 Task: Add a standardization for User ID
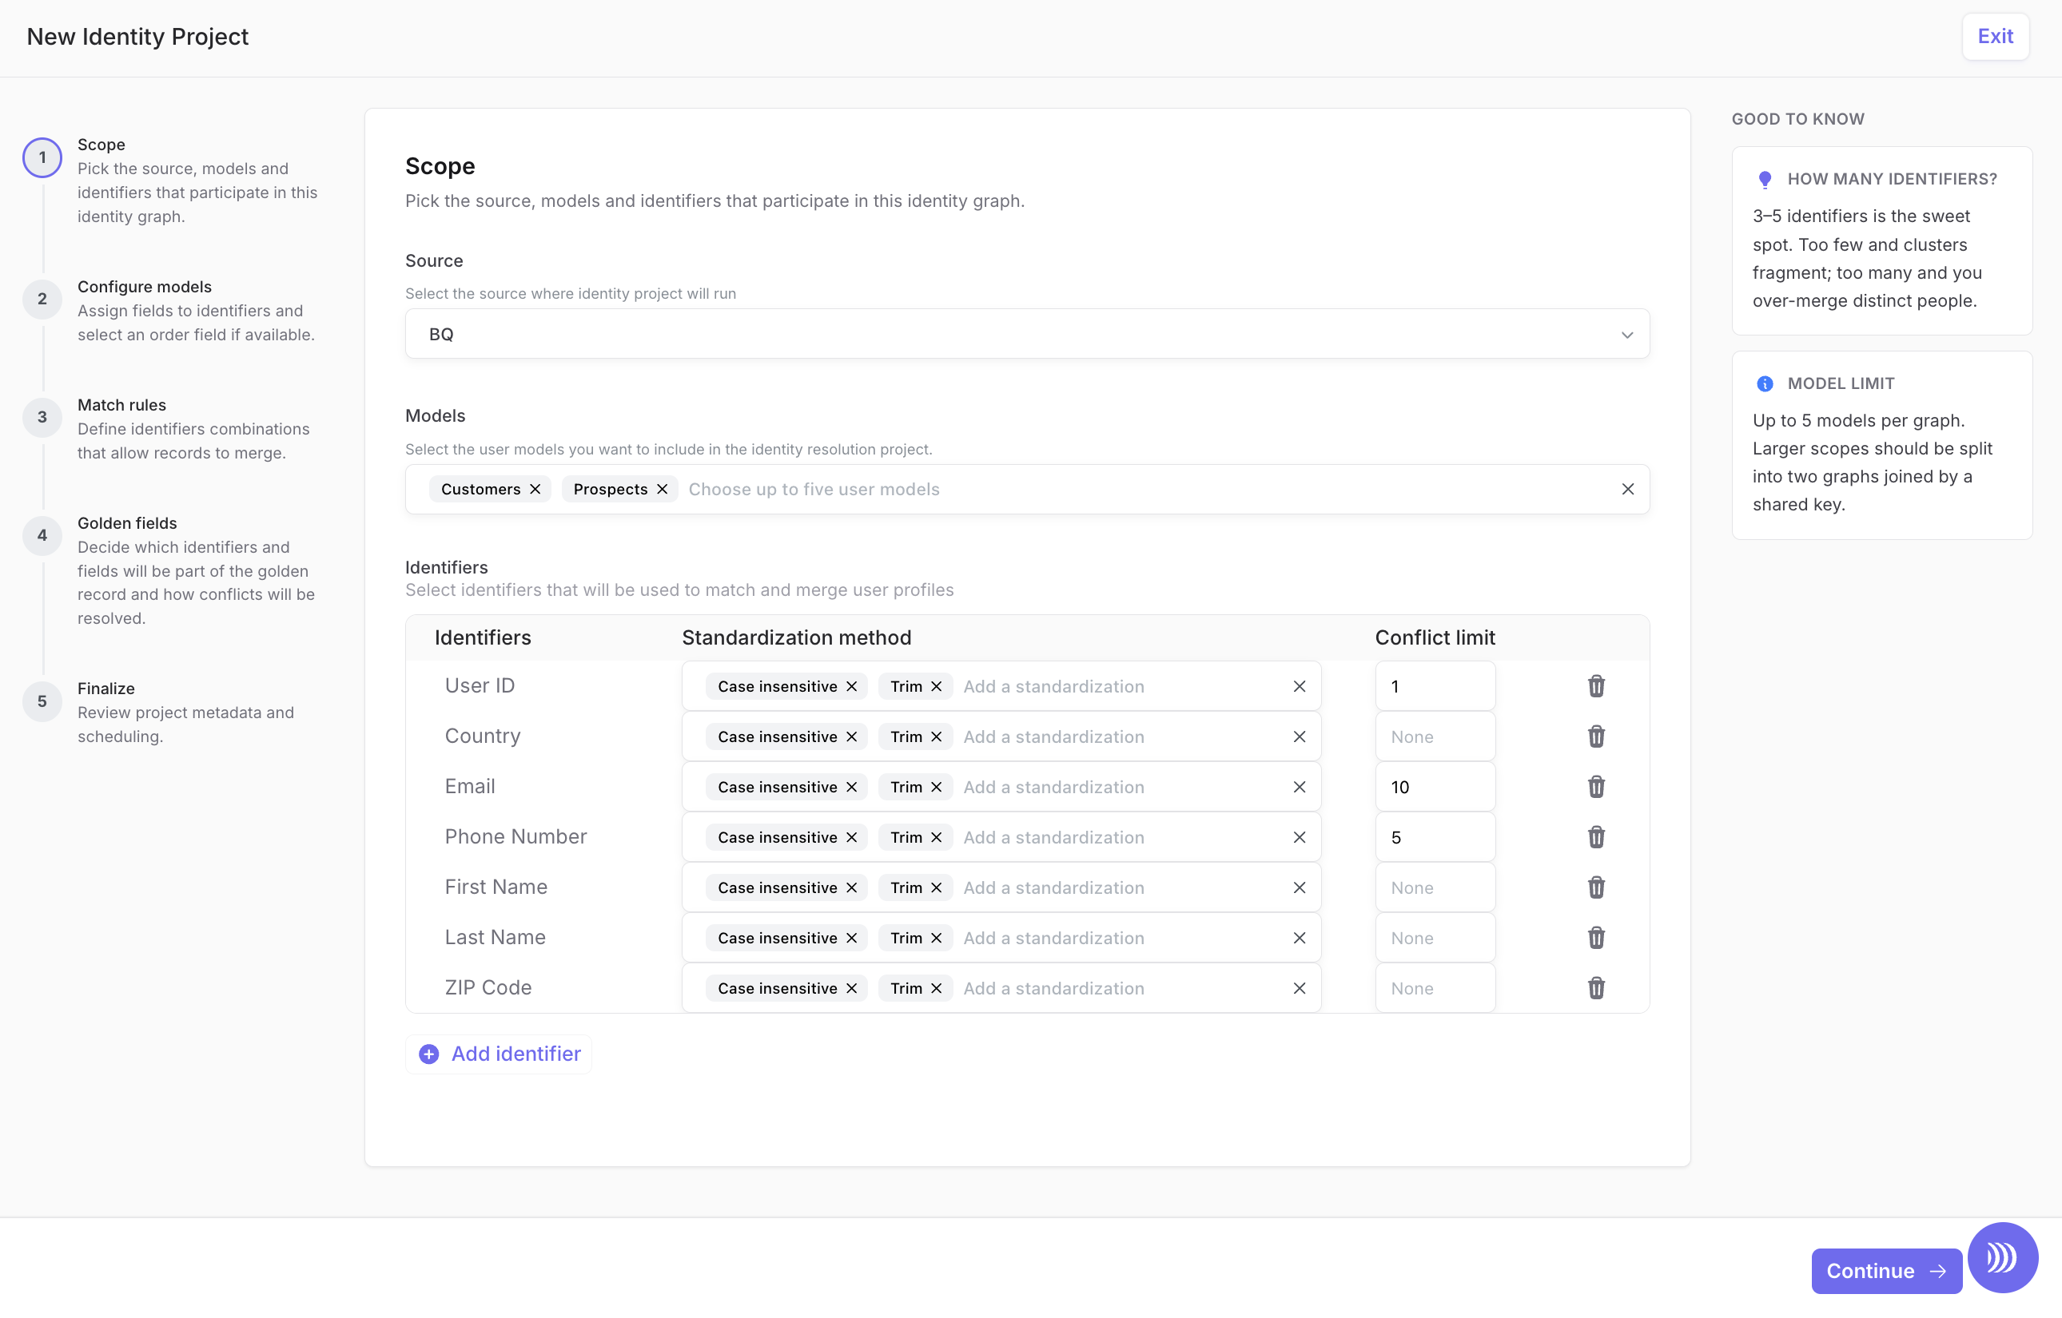[x=1053, y=686]
